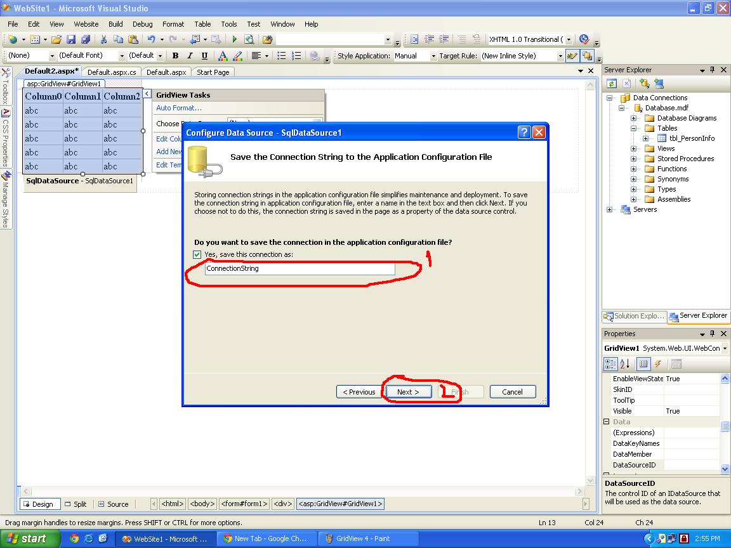731x548 pixels.
Task: Collapse the GridView Tasks smart tag arrow
Action: pos(147,94)
